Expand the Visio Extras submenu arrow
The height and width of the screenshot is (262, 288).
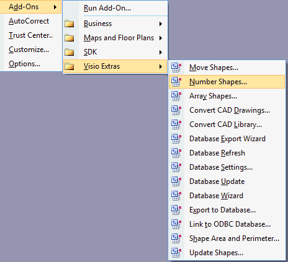[x=161, y=66]
